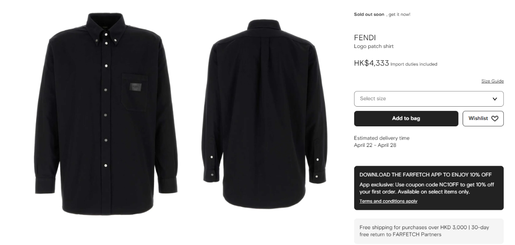Save item with the Wishlist button
This screenshot has width=515, height=245.
[483, 119]
